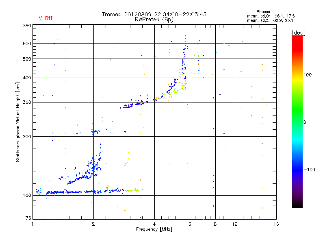Click the y-axis label '400'
325x244 pixels.
point(27,78)
